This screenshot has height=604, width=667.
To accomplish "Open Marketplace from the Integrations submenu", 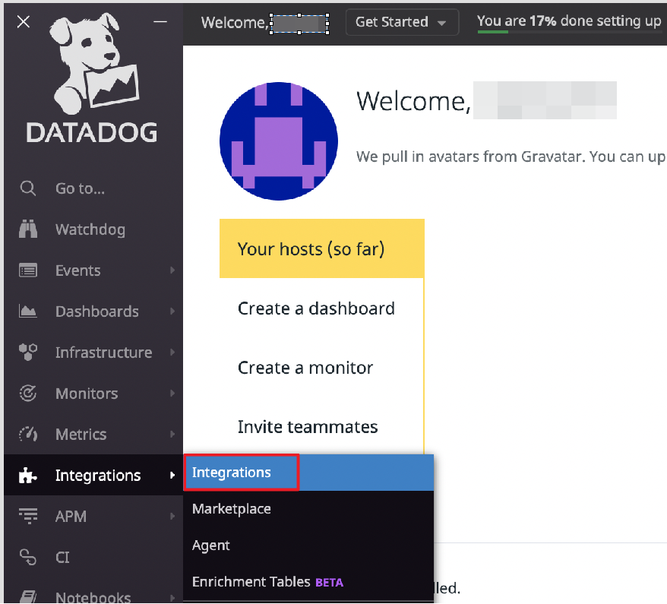I will 232,509.
